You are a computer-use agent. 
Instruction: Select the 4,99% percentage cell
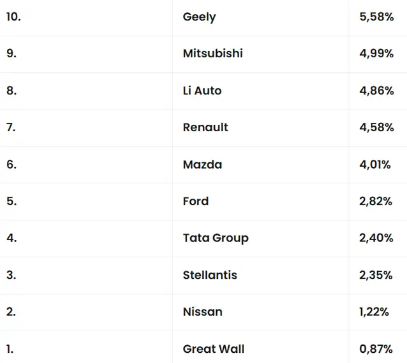(x=376, y=53)
